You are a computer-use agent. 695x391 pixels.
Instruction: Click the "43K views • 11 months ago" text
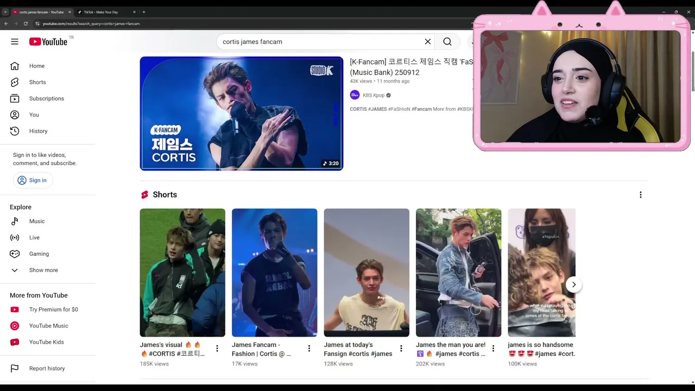pos(380,81)
